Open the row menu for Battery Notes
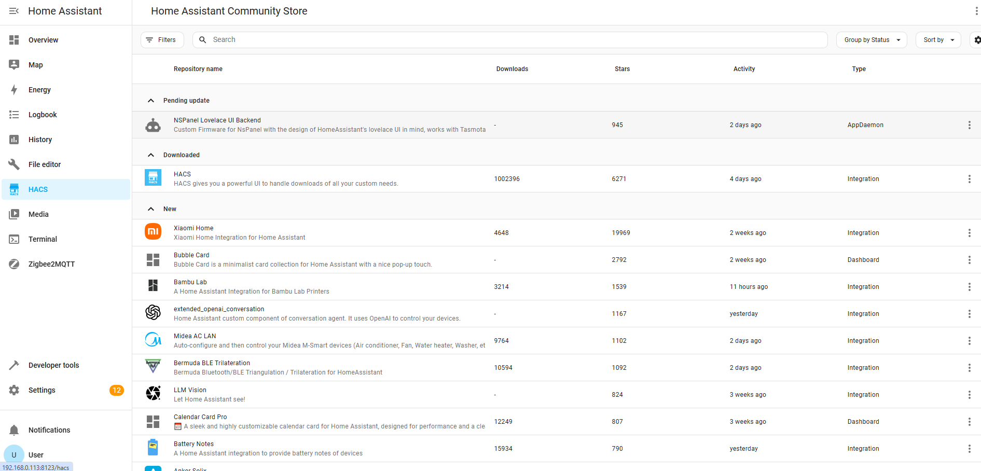This screenshot has height=471, width=981. [969, 449]
